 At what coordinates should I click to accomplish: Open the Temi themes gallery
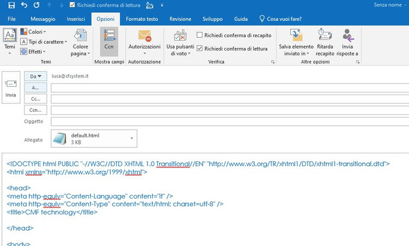point(10,42)
